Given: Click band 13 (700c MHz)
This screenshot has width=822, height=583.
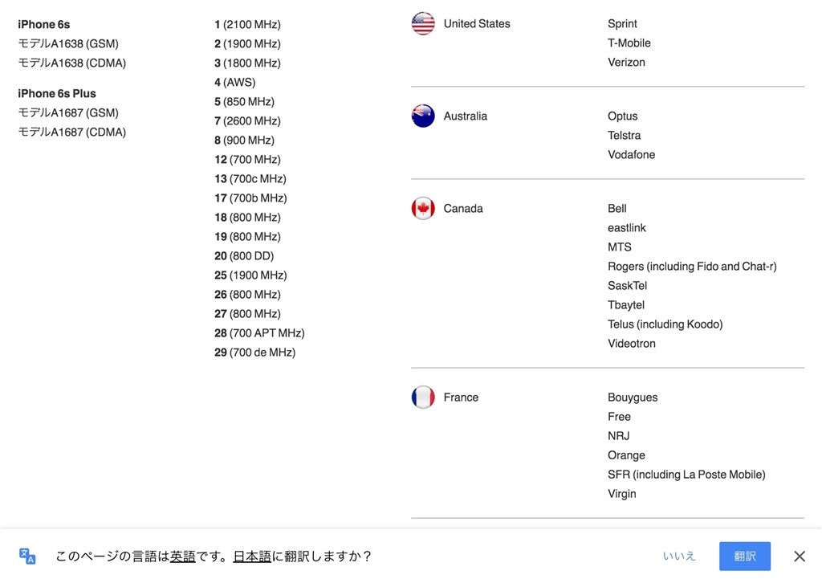Looking at the screenshot, I should 250,179.
